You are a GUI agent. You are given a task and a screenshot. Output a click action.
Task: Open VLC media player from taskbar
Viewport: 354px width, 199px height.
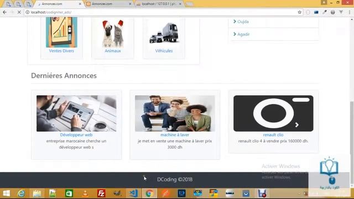pyautogui.click(x=85, y=193)
